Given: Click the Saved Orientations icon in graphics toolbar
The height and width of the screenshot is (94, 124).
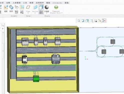Looking at the screenshot, I should click(x=91, y=21).
